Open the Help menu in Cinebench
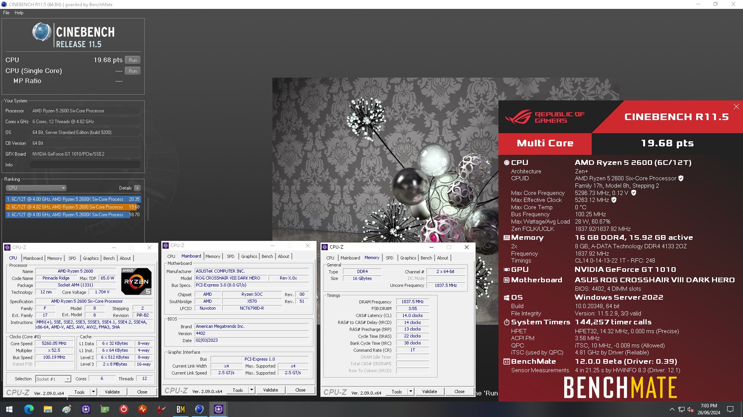 [x=19, y=13]
